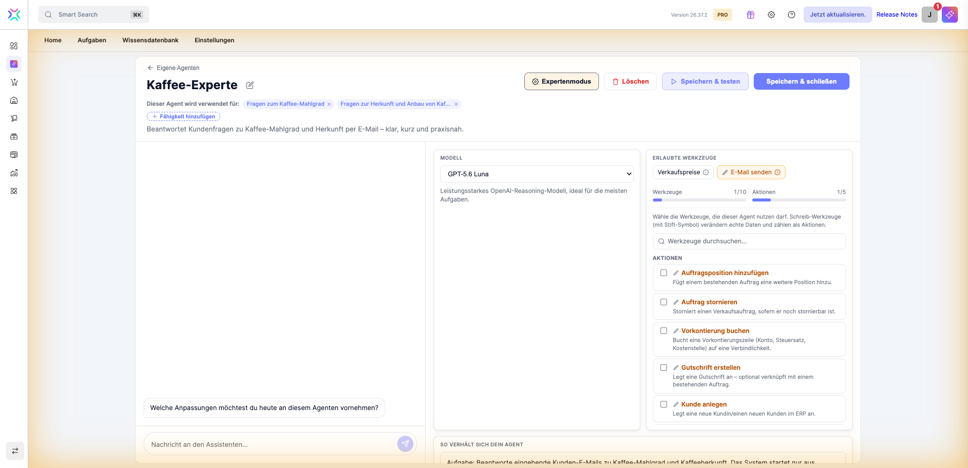The image size is (968, 468).
Task: Click the help question mark icon
Action: pos(792,15)
